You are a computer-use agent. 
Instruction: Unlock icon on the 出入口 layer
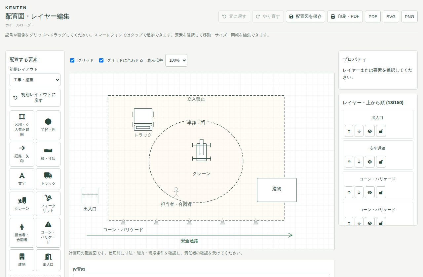click(x=381, y=131)
